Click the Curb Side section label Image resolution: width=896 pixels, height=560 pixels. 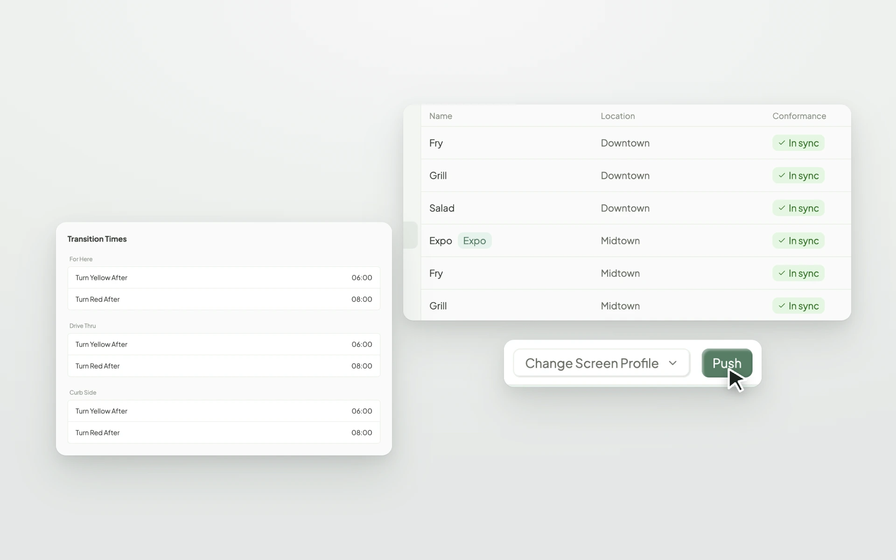[83, 392]
